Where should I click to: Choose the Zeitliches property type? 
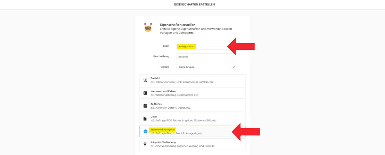click(x=193, y=106)
